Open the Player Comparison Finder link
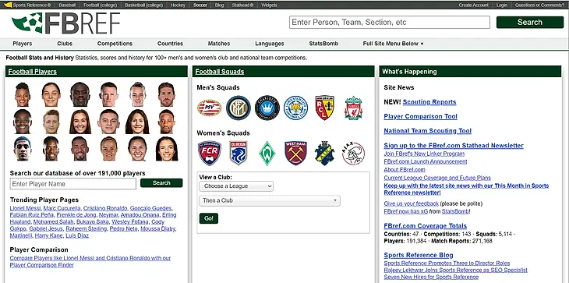The image size is (569, 283). 90,262
